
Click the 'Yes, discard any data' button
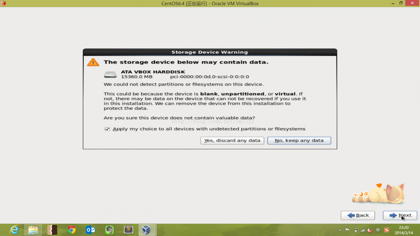click(x=232, y=140)
